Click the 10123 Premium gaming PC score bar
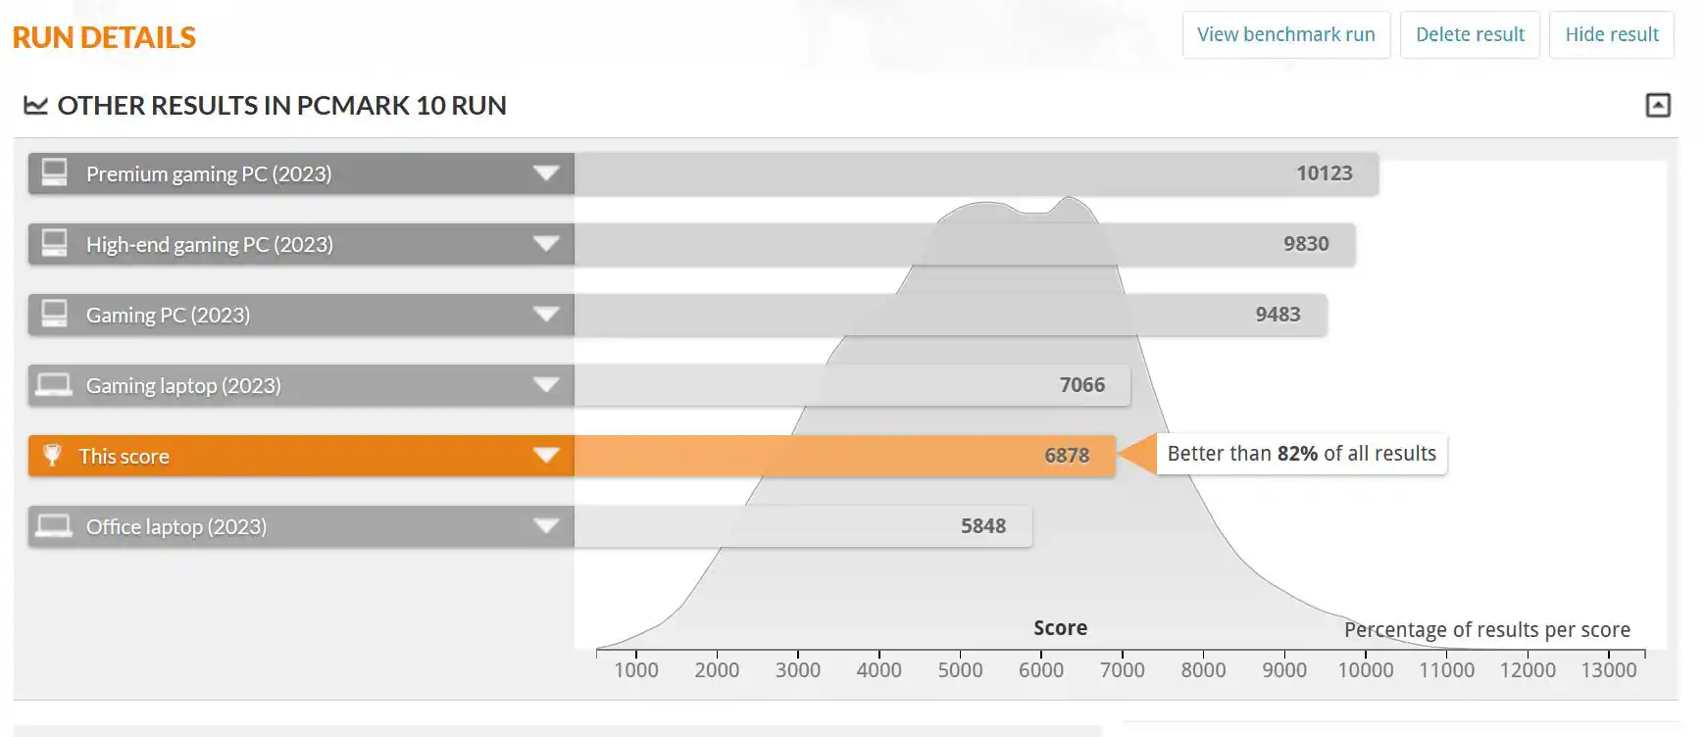This screenshot has height=737, width=1705. point(976,173)
